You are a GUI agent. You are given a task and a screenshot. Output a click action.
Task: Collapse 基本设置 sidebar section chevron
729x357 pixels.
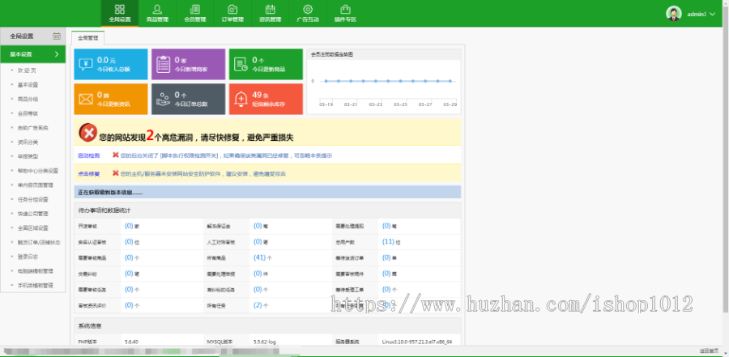[x=57, y=54]
